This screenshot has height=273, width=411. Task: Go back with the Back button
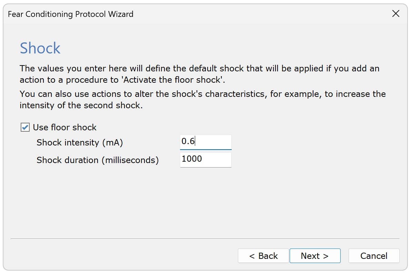pos(263,256)
